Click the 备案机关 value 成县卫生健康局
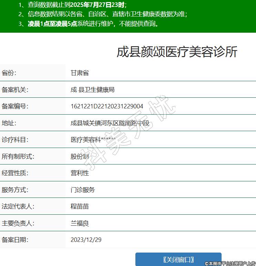Screen dimensions: 256x266 92,90
